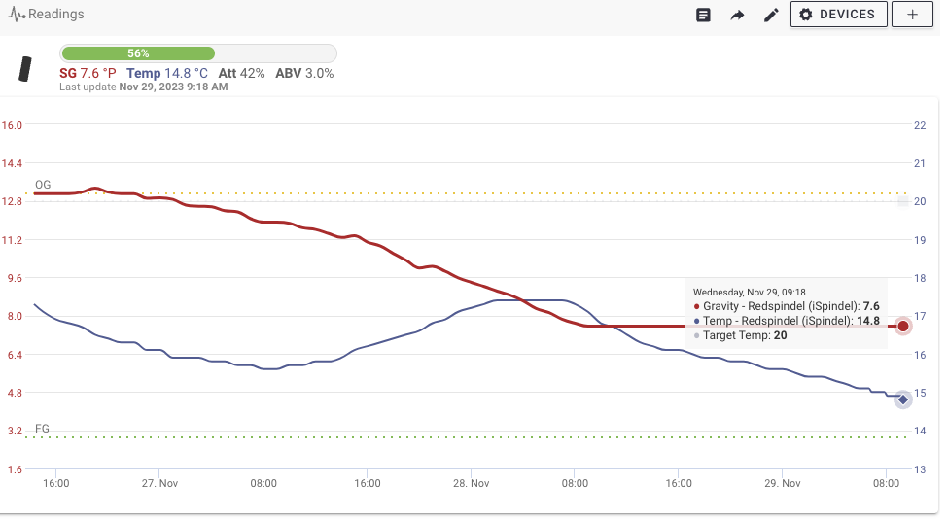Click the plus button to add reading
This screenshot has width=948, height=520.
pos(912,15)
